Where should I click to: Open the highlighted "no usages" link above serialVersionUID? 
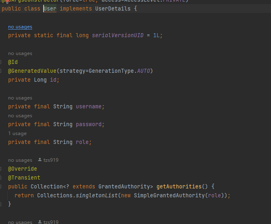point(20,27)
